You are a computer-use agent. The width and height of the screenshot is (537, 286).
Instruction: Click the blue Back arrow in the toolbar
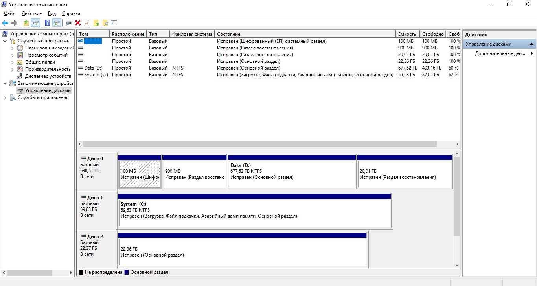pyautogui.click(x=5, y=23)
